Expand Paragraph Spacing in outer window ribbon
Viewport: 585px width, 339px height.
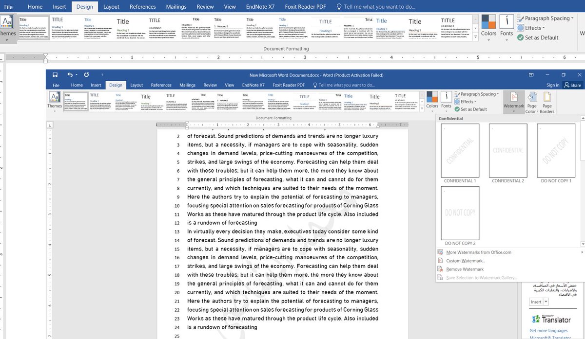click(x=545, y=18)
